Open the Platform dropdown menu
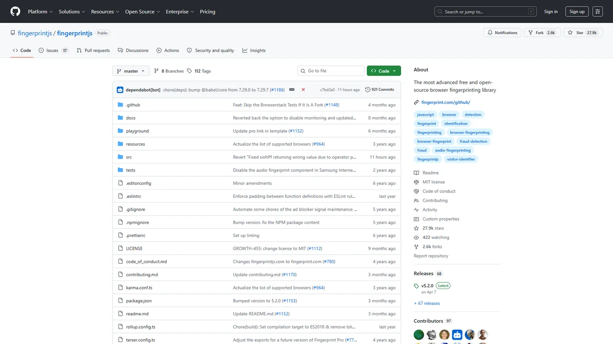The width and height of the screenshot is (613, 344). click(x=40, y=11)
